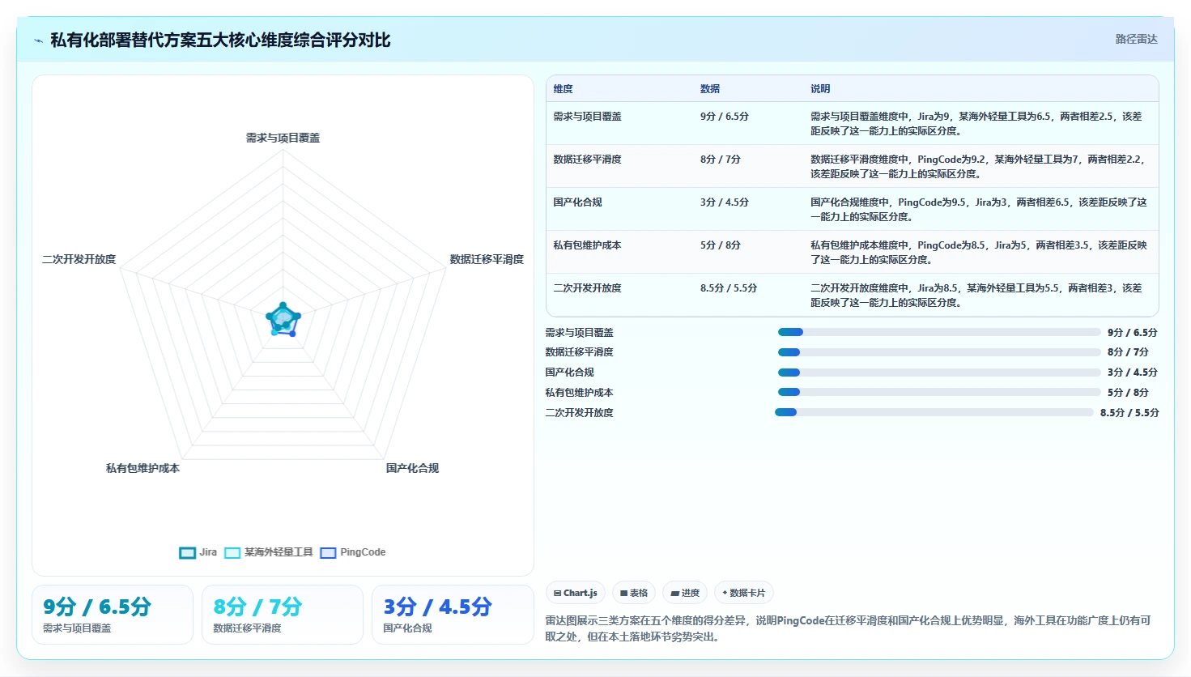Click progress label 私有包维护成本
This screenshot has height=677, width=1191.
(x=579, y=393)
